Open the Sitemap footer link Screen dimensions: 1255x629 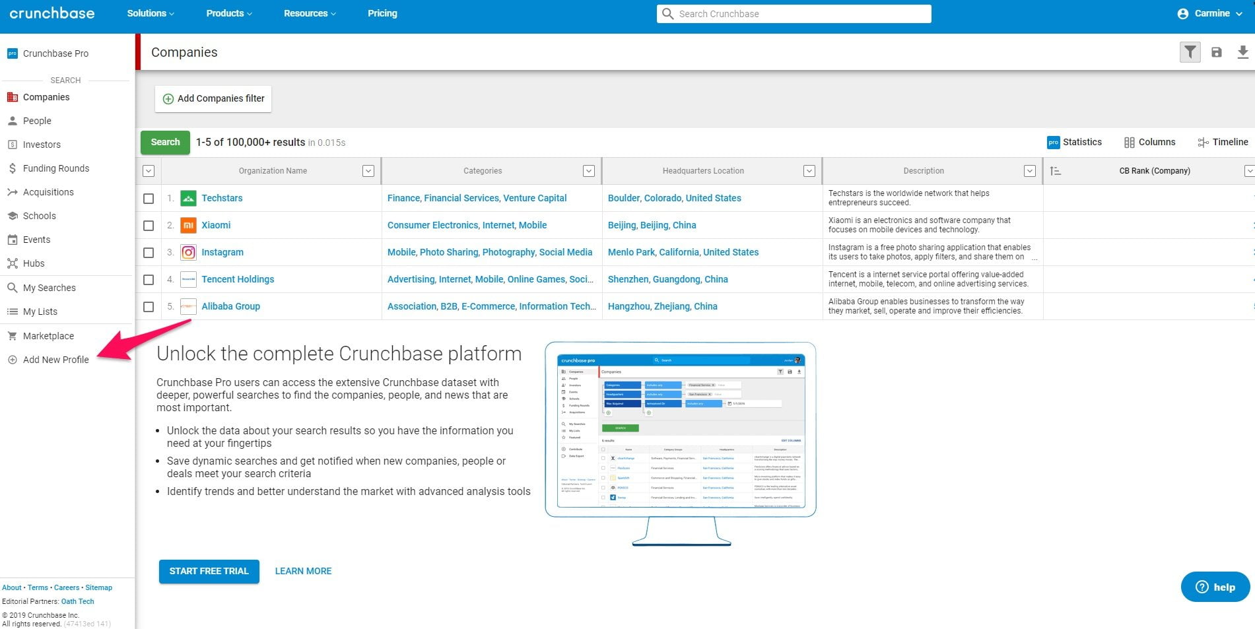coord(99,587)
